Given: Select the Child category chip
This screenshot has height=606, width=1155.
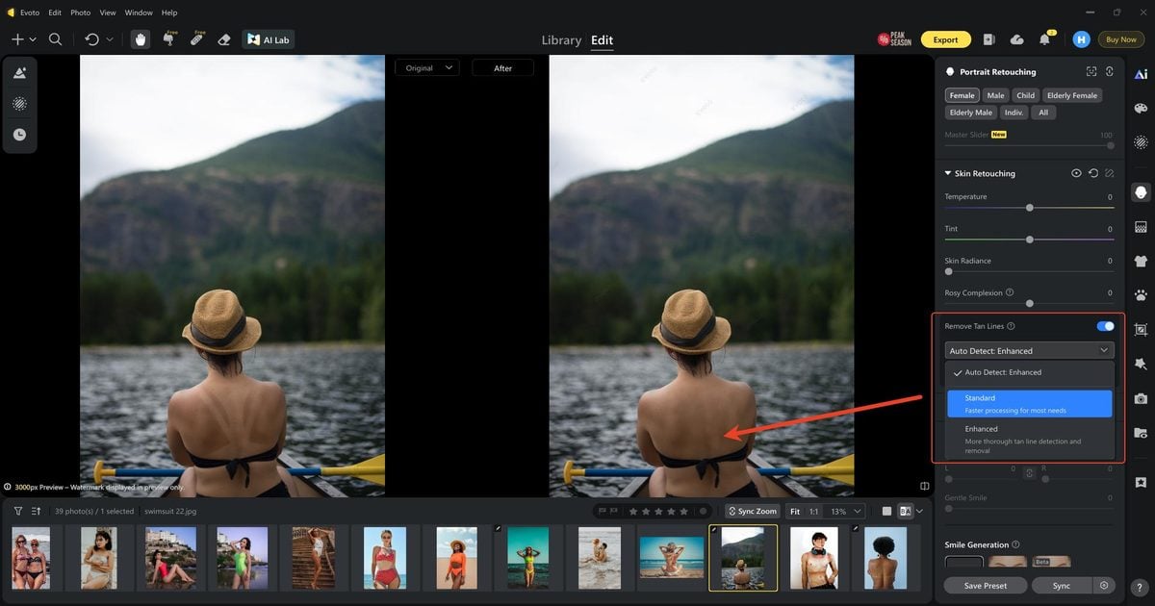Looking at the screenshot, I should pos(1026,95).
